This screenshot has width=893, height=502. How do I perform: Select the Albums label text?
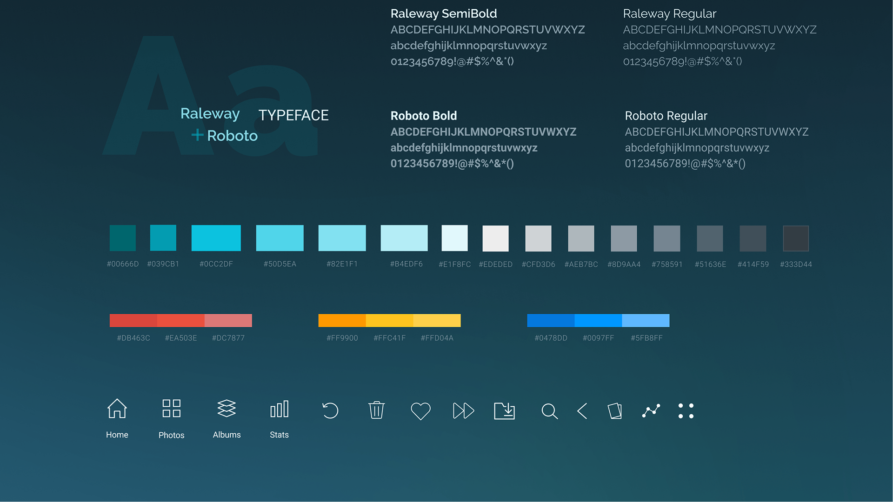click(x=227, y=435)
